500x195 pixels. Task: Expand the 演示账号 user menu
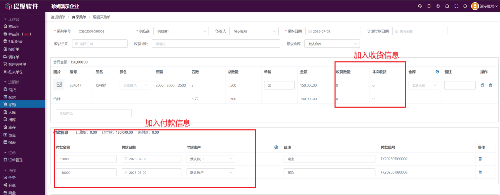click(484, 6)
